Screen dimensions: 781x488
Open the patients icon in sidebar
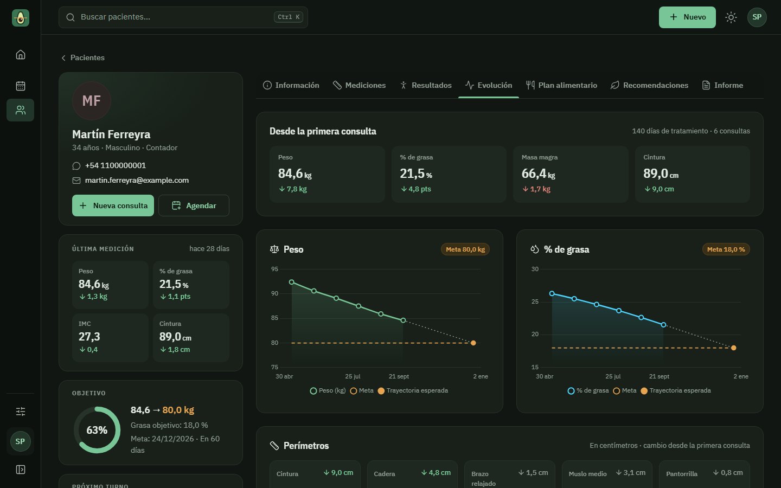21,110
